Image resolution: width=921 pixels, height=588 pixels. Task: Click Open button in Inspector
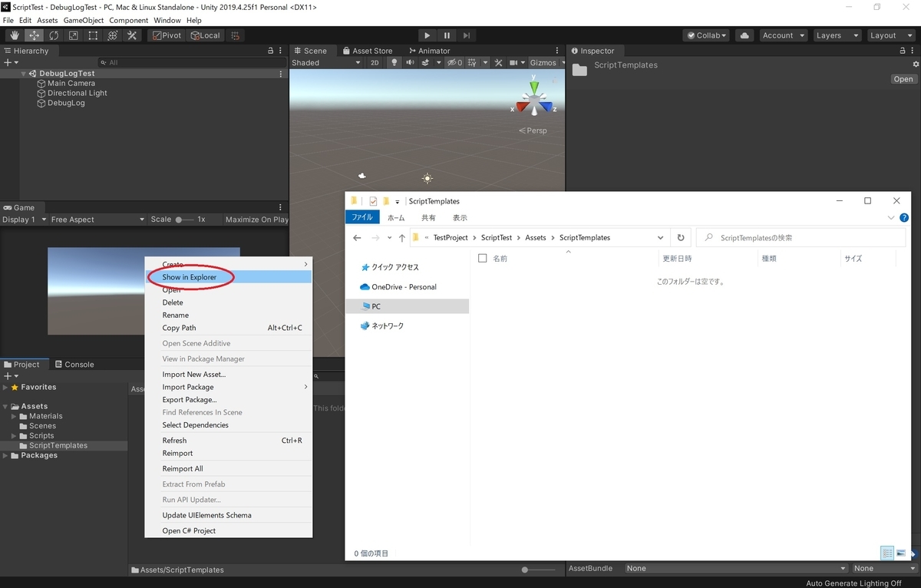click(x=903, y=79)
